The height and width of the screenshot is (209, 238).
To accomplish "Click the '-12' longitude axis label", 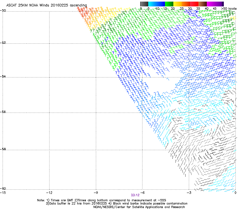I will 49,193.
